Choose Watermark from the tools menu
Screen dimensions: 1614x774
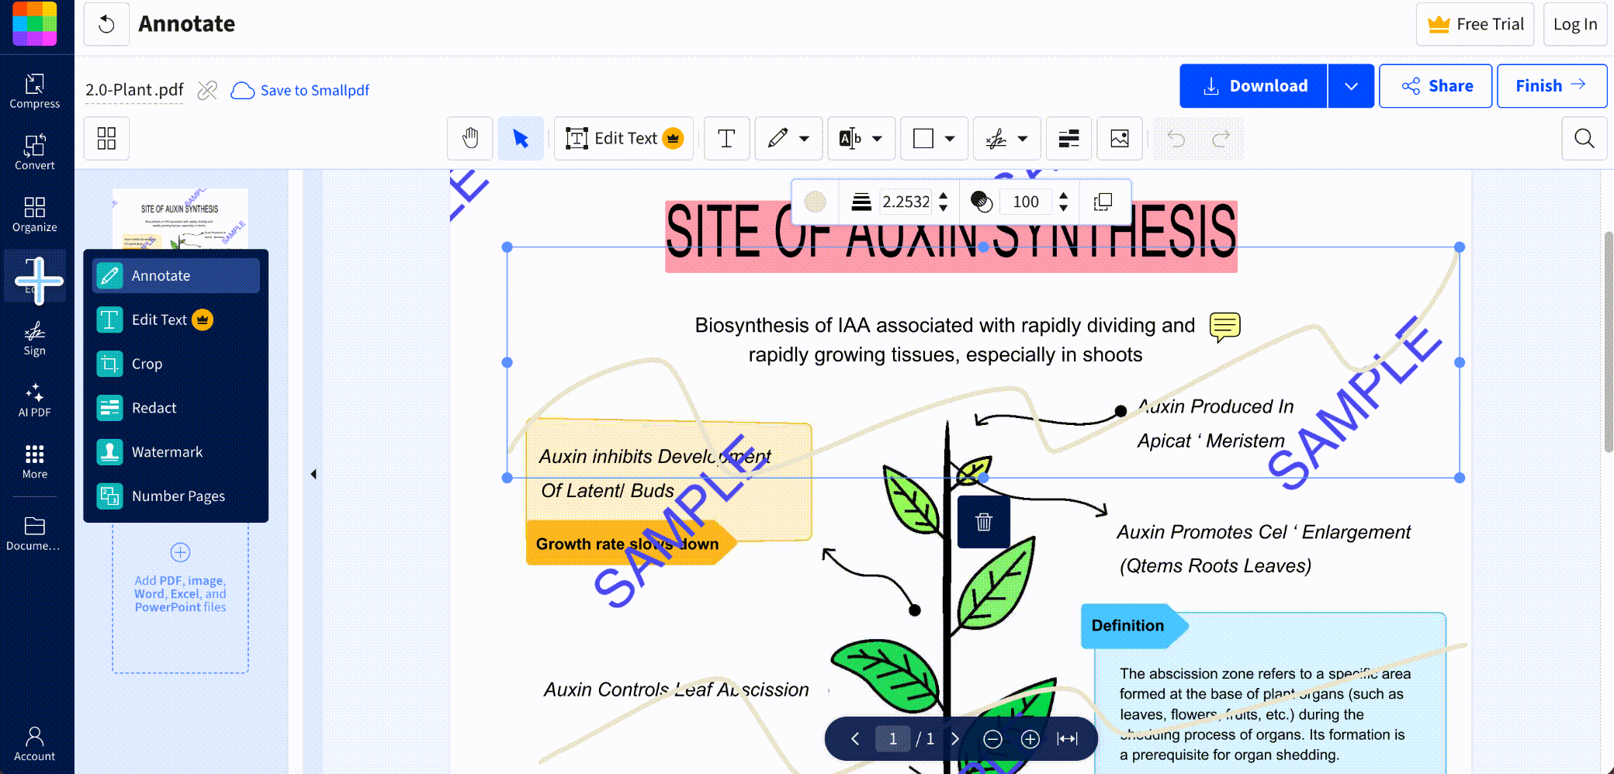(176, 452)
